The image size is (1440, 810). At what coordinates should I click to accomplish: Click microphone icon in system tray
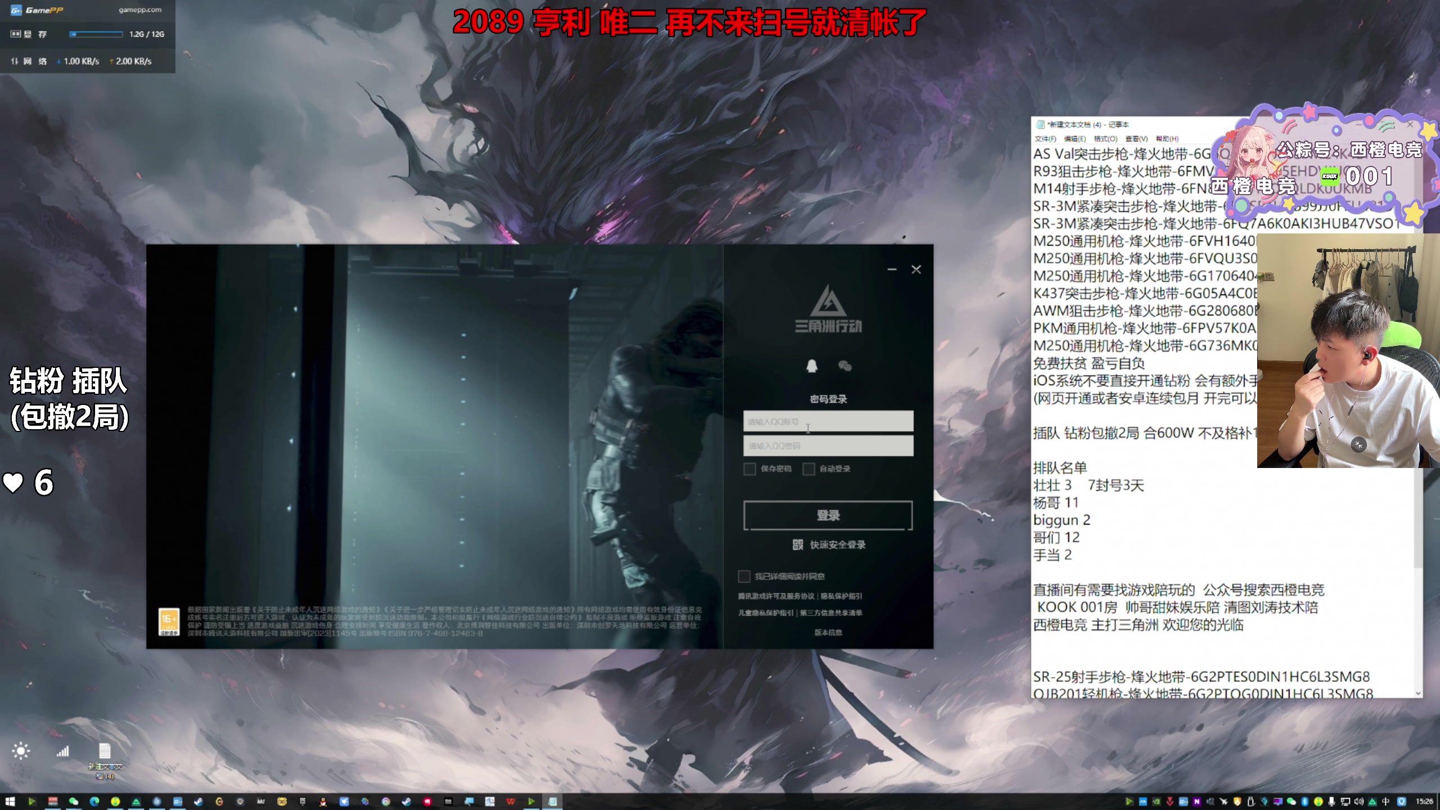1331,801
